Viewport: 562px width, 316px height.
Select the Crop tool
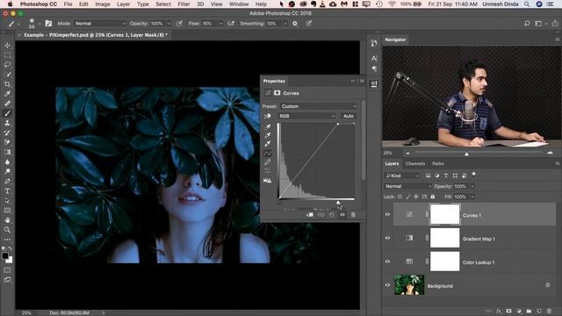click(7, 84)
